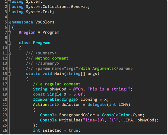Image resolution: width=168 pixels, height=135 pixels.
Task: Click the yellow Action type name
Action: [x=40, y=105]
